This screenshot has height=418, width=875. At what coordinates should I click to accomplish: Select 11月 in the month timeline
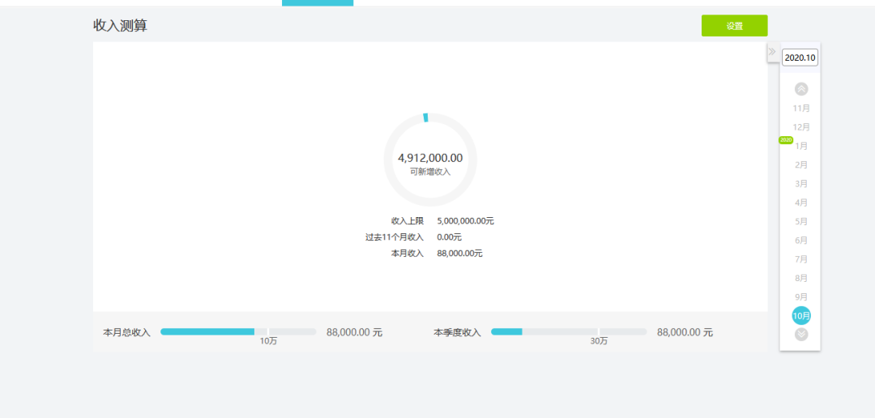tap(801, 108)
